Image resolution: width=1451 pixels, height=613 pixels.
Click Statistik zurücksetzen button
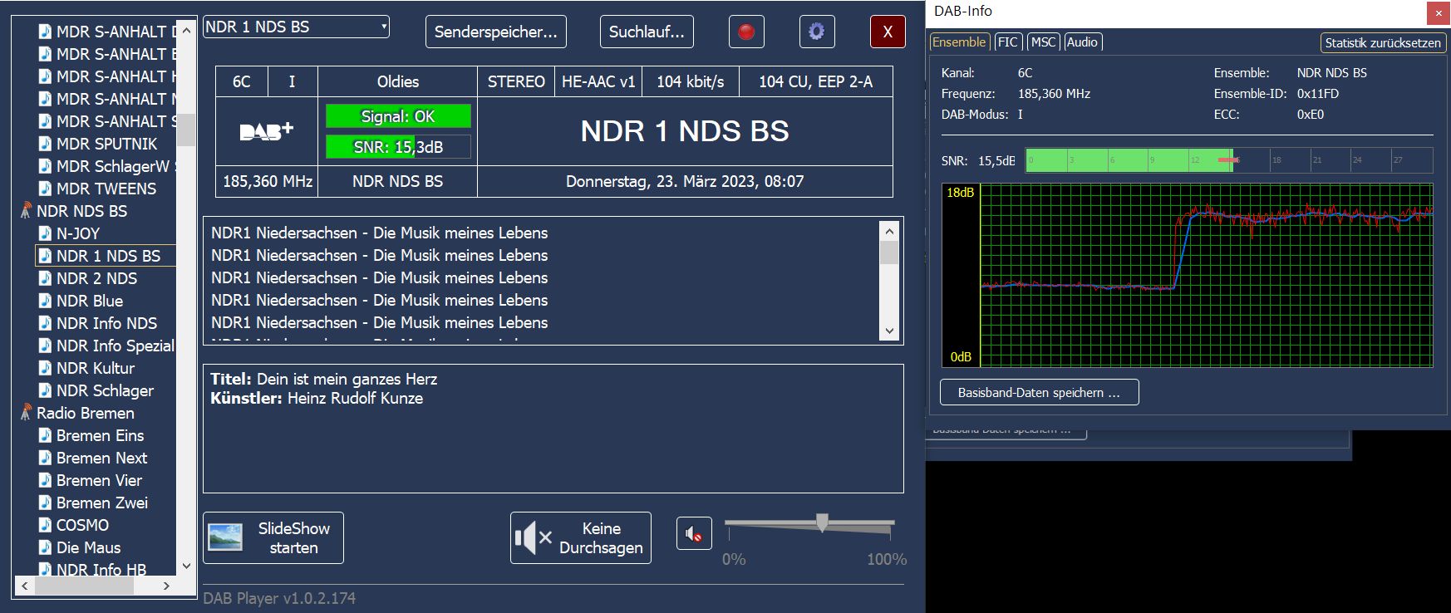(1382, 43)
